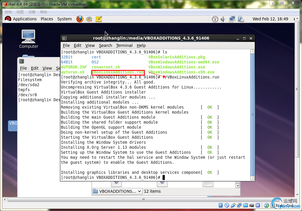
Task: Open View menu in the background terminal
Action: [47, 68]
